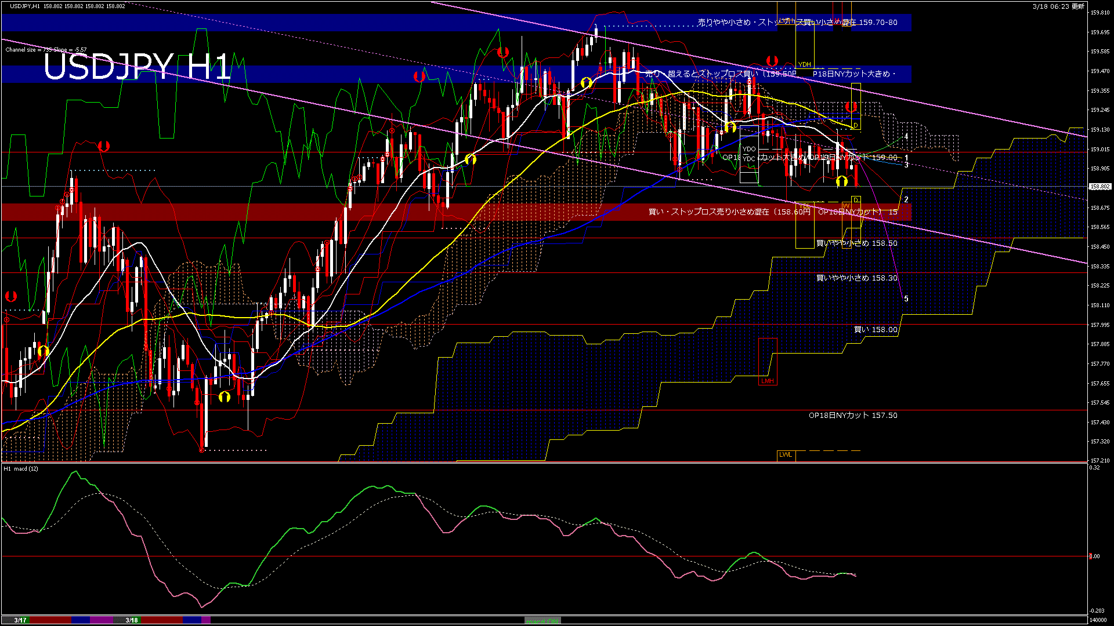Screen dimensions: 1114x626
Task: Click the H1 macd (12) indicator label
Action: (21, 468)
